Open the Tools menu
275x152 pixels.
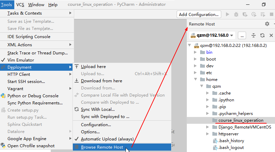(6, 4)
